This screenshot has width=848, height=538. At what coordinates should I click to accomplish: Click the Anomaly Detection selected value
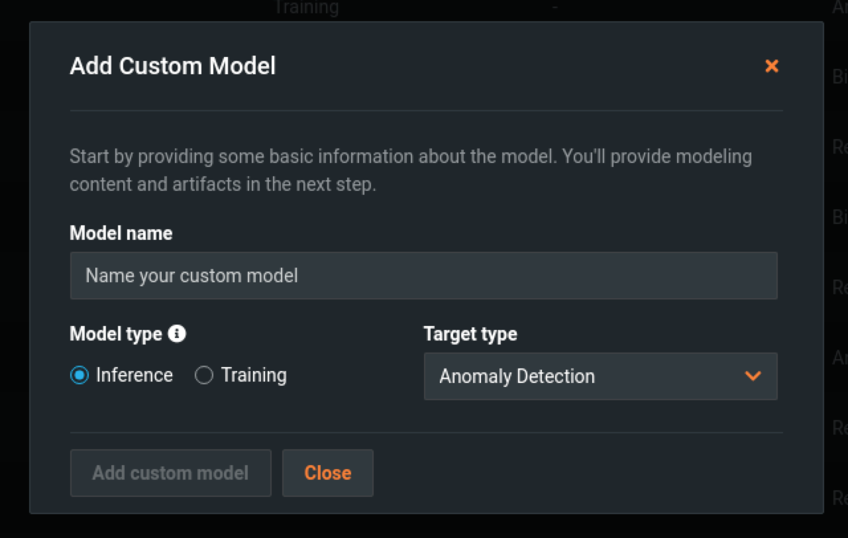(x=517, y=376)
